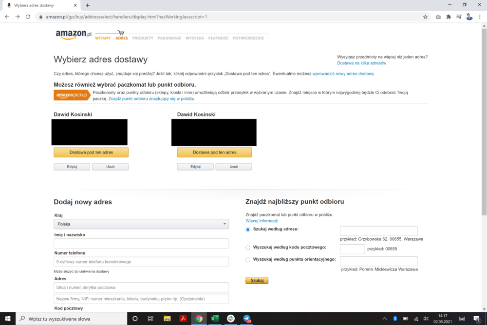
Task: Click Edytuj under first address
Action: click(x=72, y=167)
